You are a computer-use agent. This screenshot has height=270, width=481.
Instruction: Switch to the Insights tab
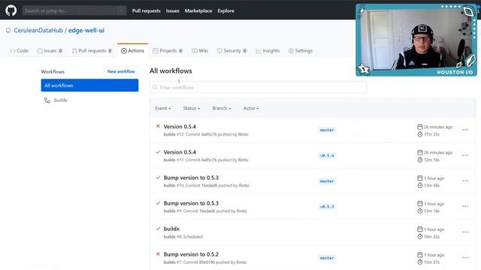(x=268, y=51)
